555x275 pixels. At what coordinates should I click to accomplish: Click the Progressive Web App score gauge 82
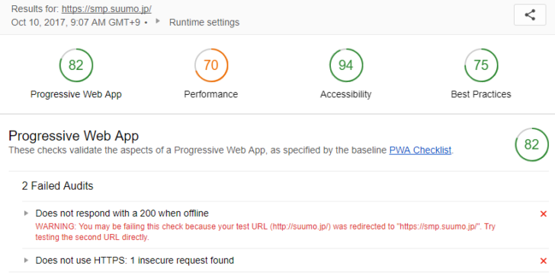[76, 65]
